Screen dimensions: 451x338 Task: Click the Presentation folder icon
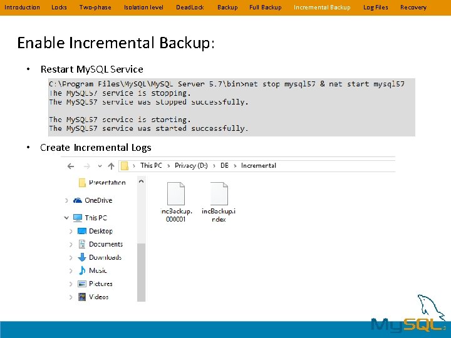[x=82, y=183]
